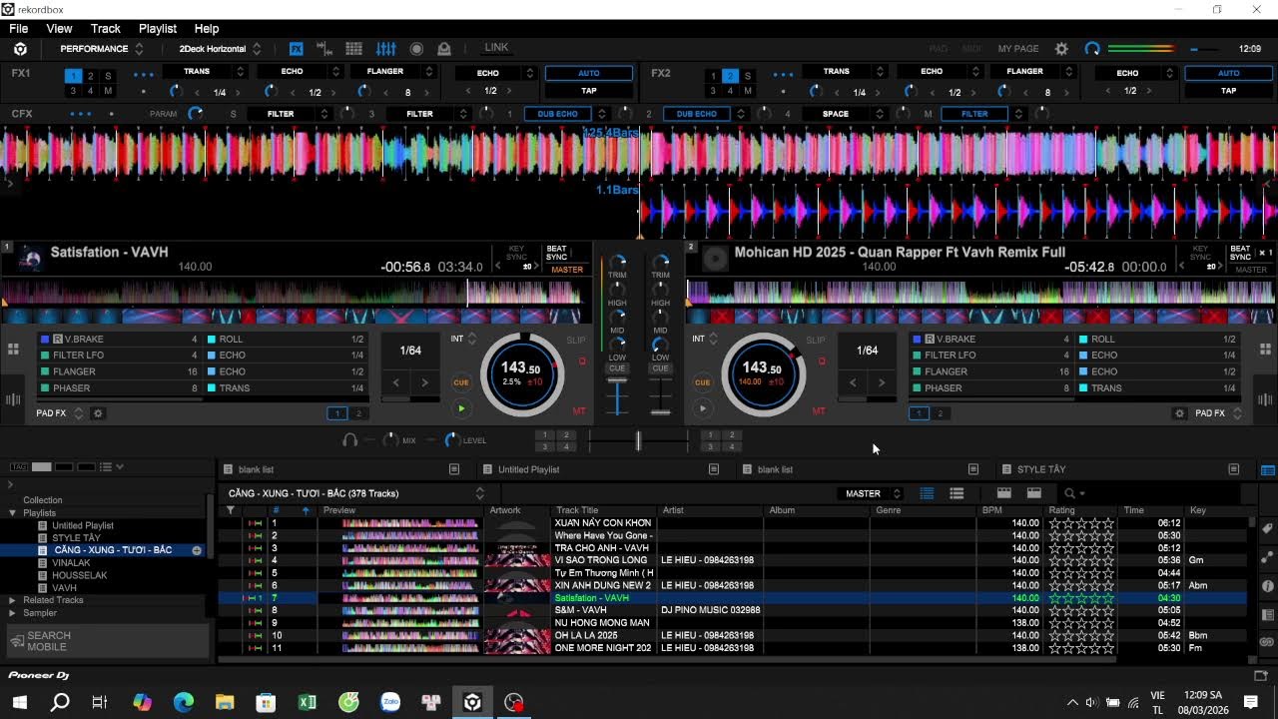Launch Excel from the Windows taskbar
The width and height of the screenshot is (1278, 719).
tap(307, 702)
